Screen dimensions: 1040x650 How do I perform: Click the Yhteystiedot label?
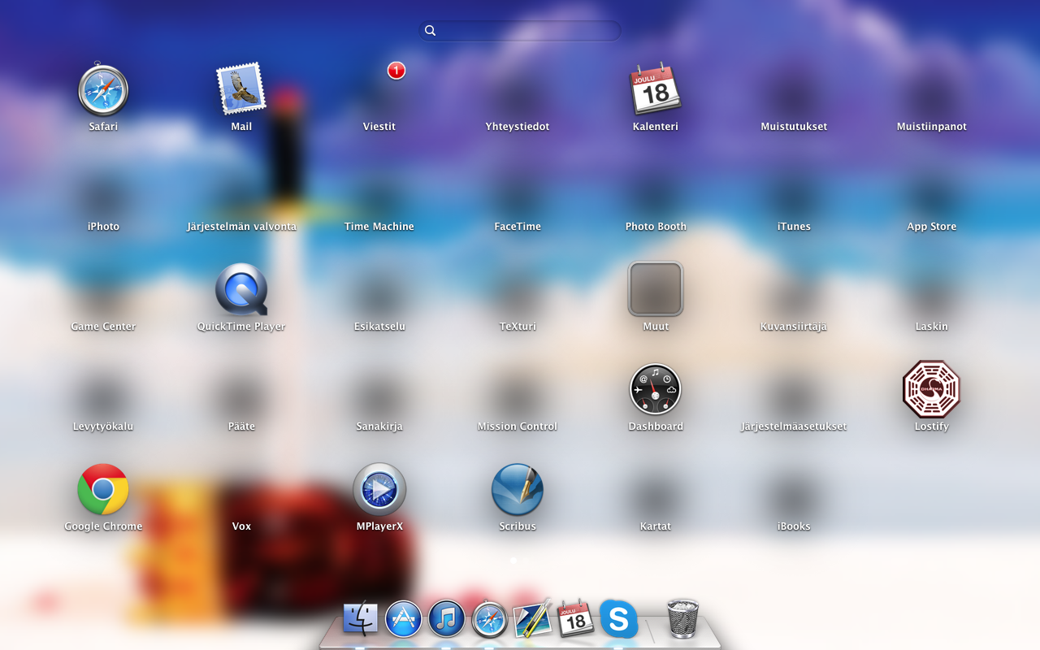(x=518, y=127)
